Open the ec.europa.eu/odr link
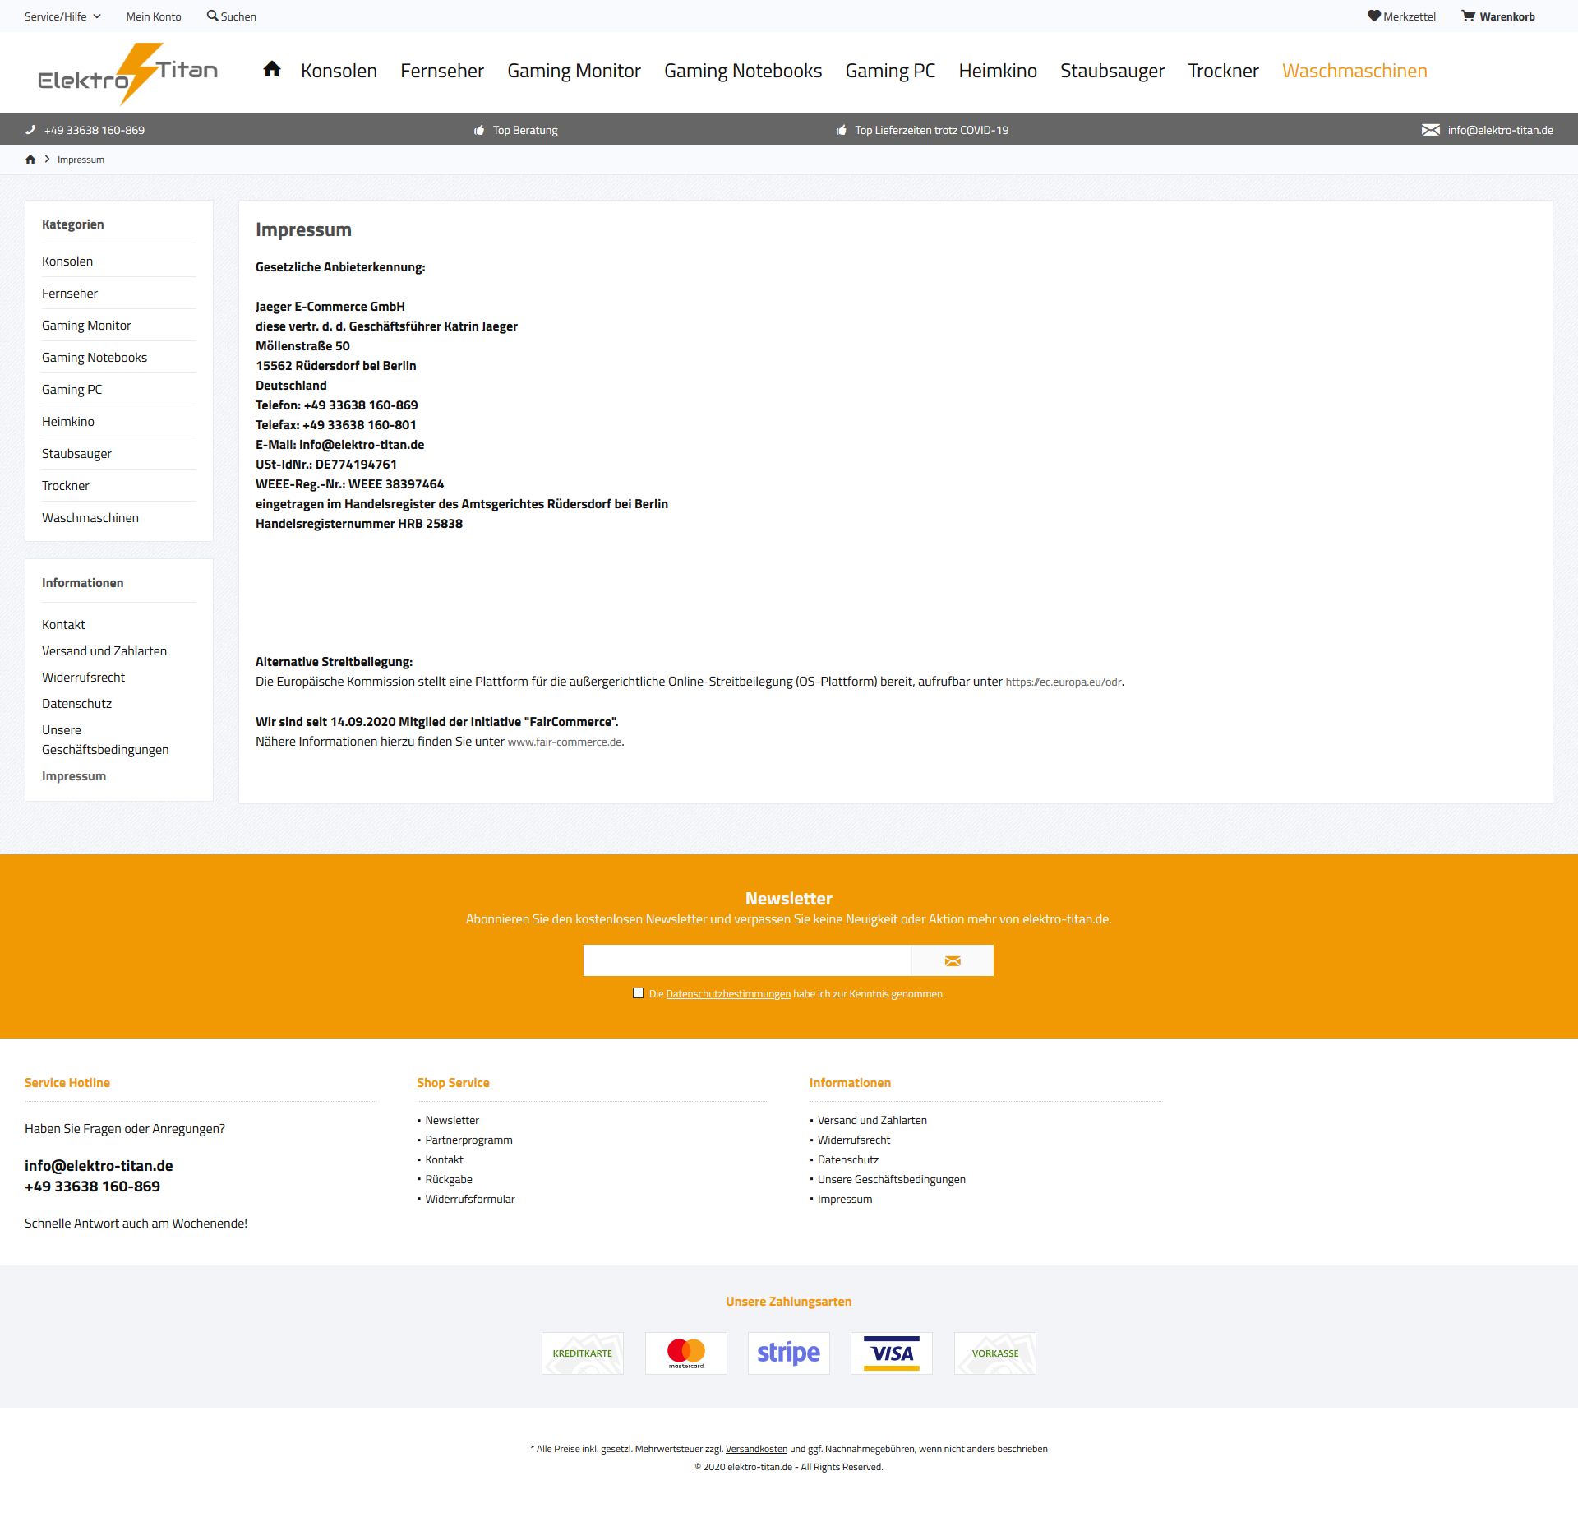The image size is (1578, 1522). pyautogui.click(x=1064, y=682)
